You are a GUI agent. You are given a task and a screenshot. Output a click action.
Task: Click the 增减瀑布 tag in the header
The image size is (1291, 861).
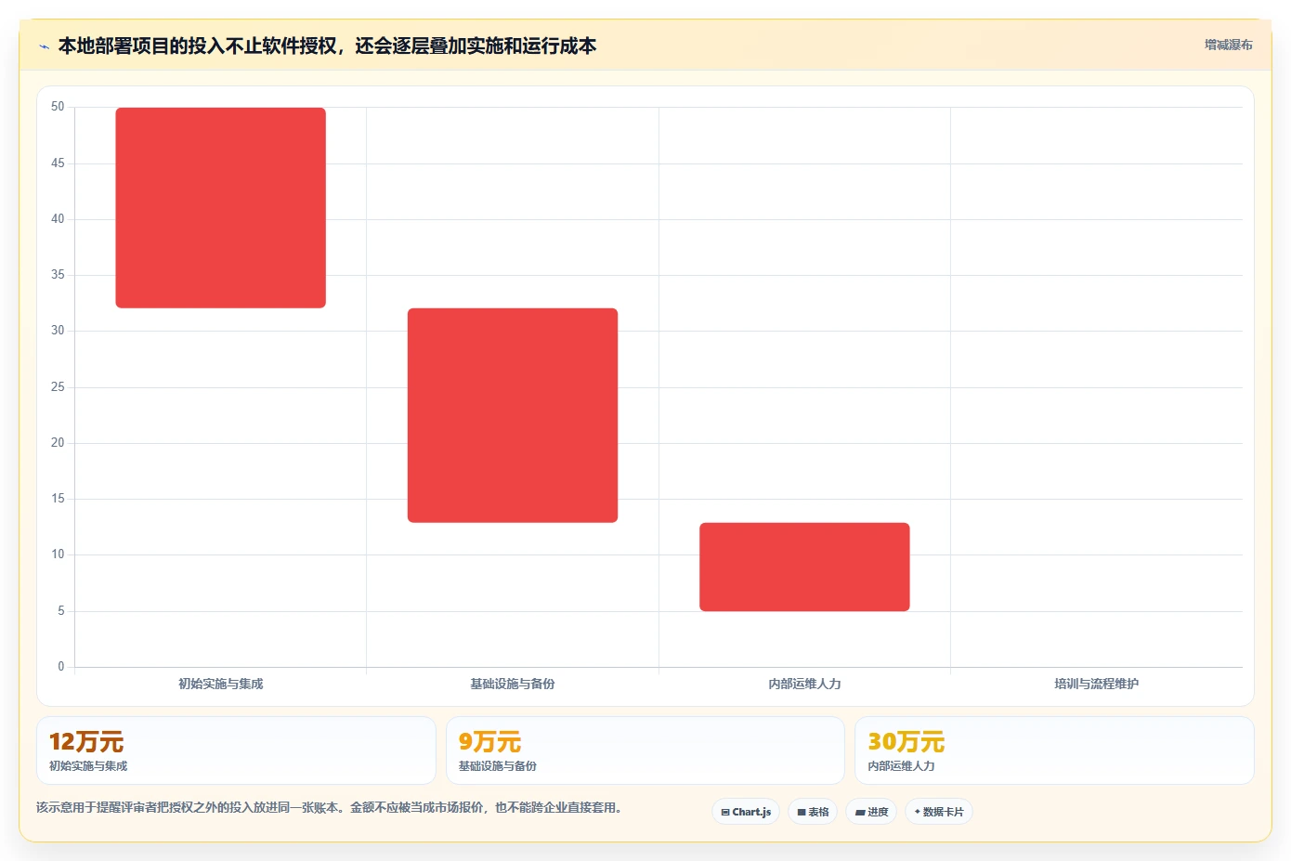pos(1228,45)
